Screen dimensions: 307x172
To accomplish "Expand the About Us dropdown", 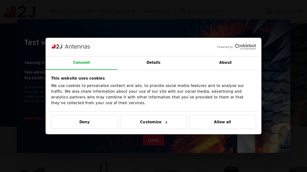I will (x=128, y=11).
